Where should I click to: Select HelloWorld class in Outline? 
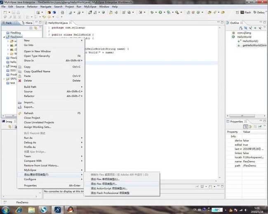coord(244,37)
